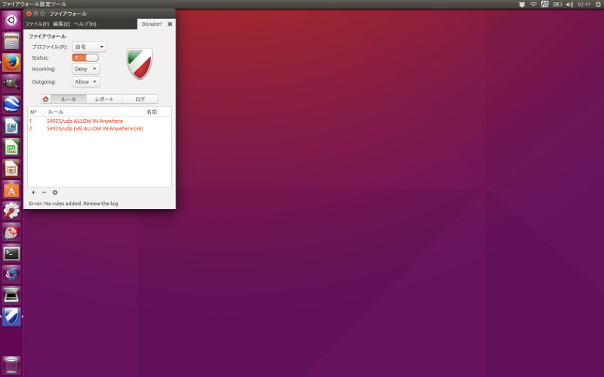Open System Settings wrench-gear icon
This screenshot has height=377, width=604.
tap(11, 211)
